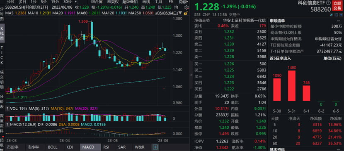Switch to the 多日 timeframe tab
Screen dimensions: 344x151
coord(22,2)
